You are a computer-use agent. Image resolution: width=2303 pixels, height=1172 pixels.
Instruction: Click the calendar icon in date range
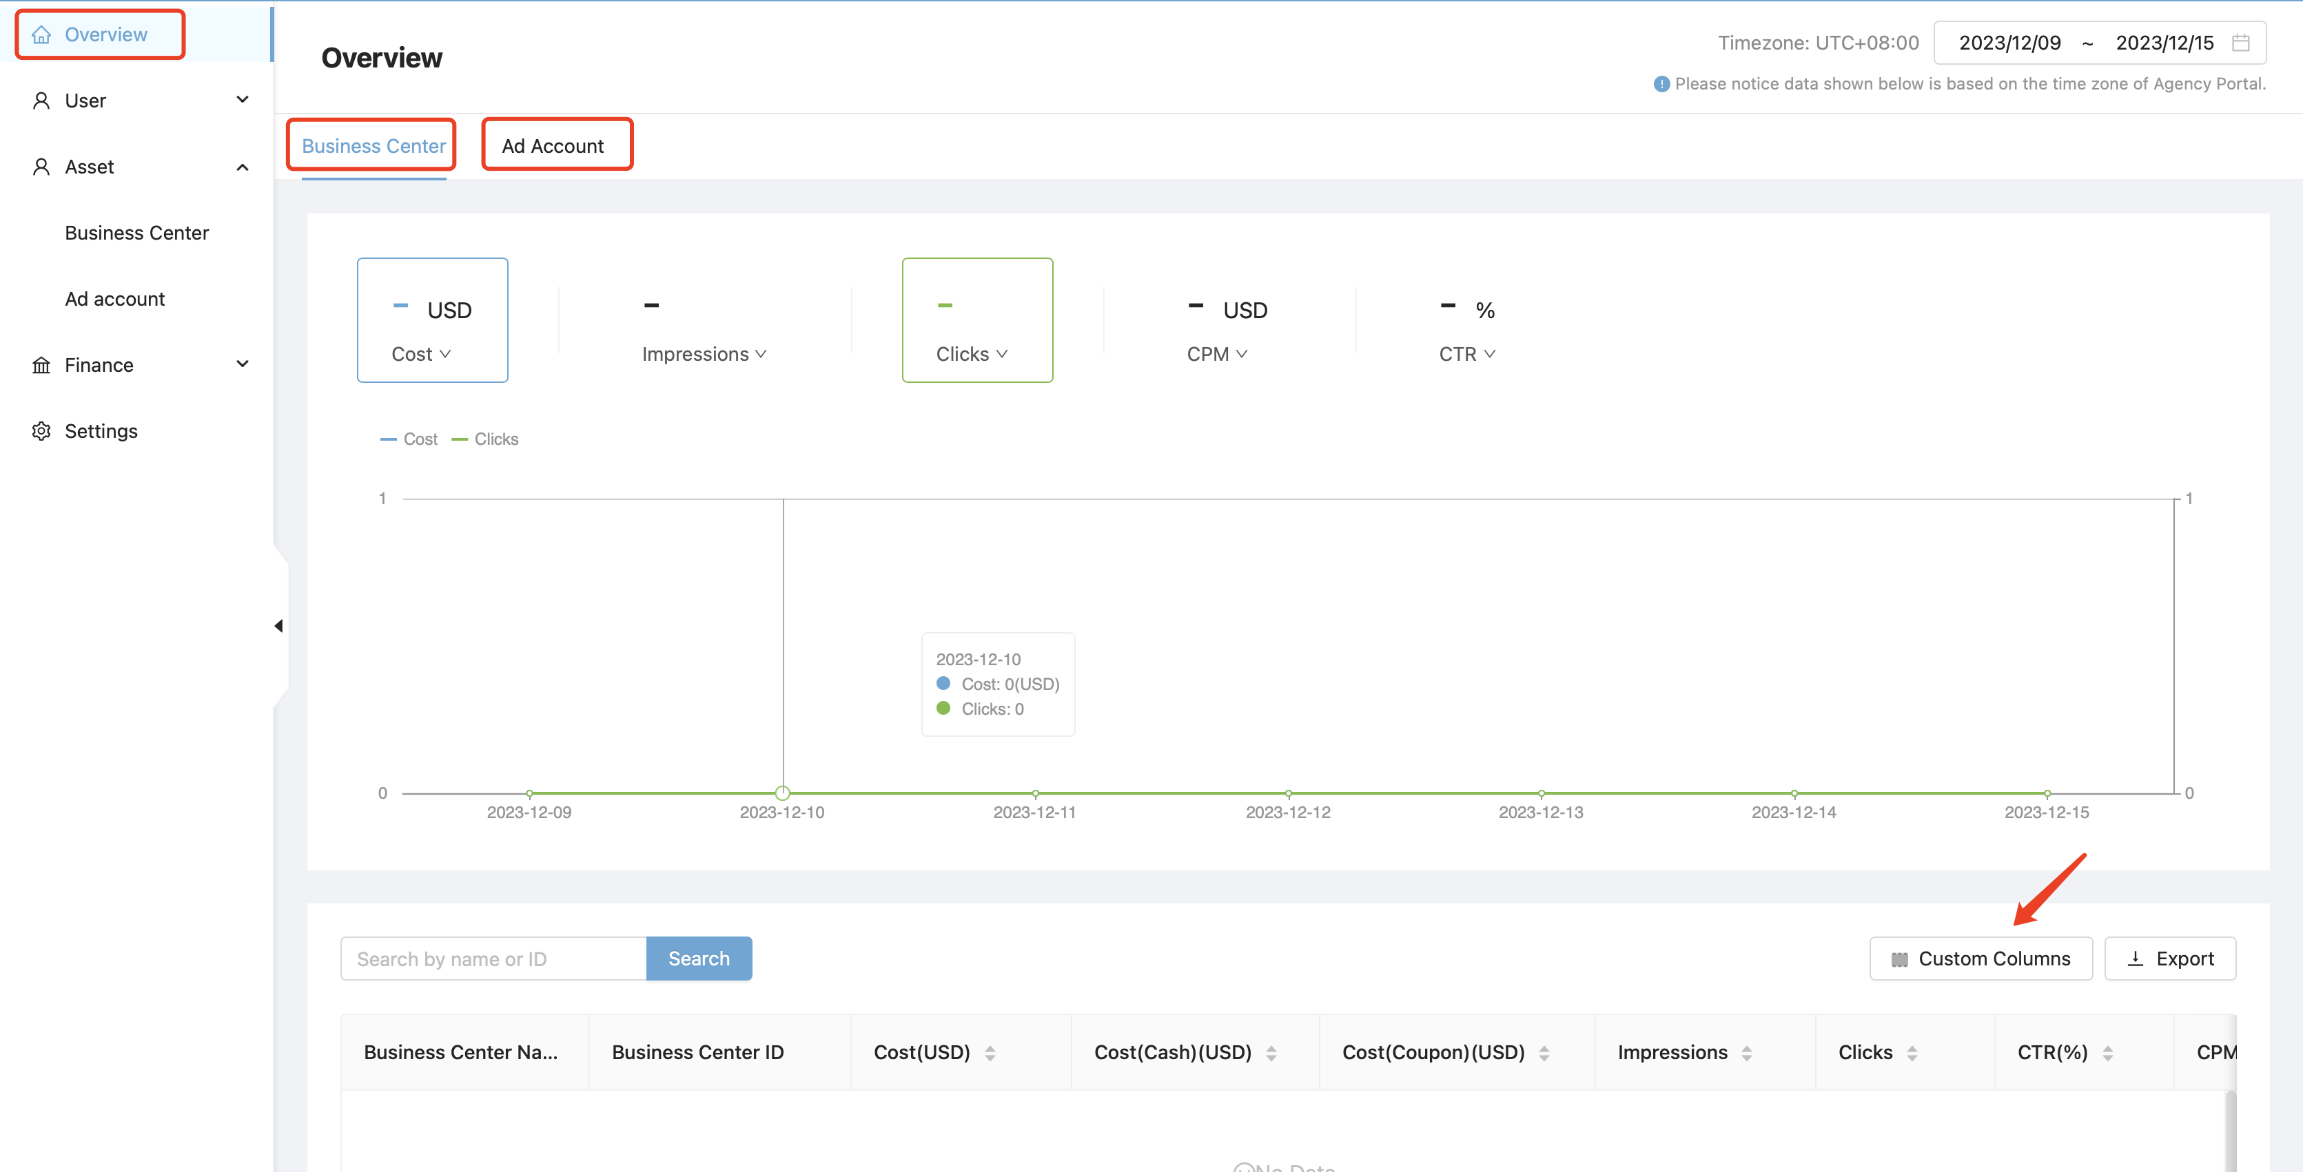click(2240, 43)
